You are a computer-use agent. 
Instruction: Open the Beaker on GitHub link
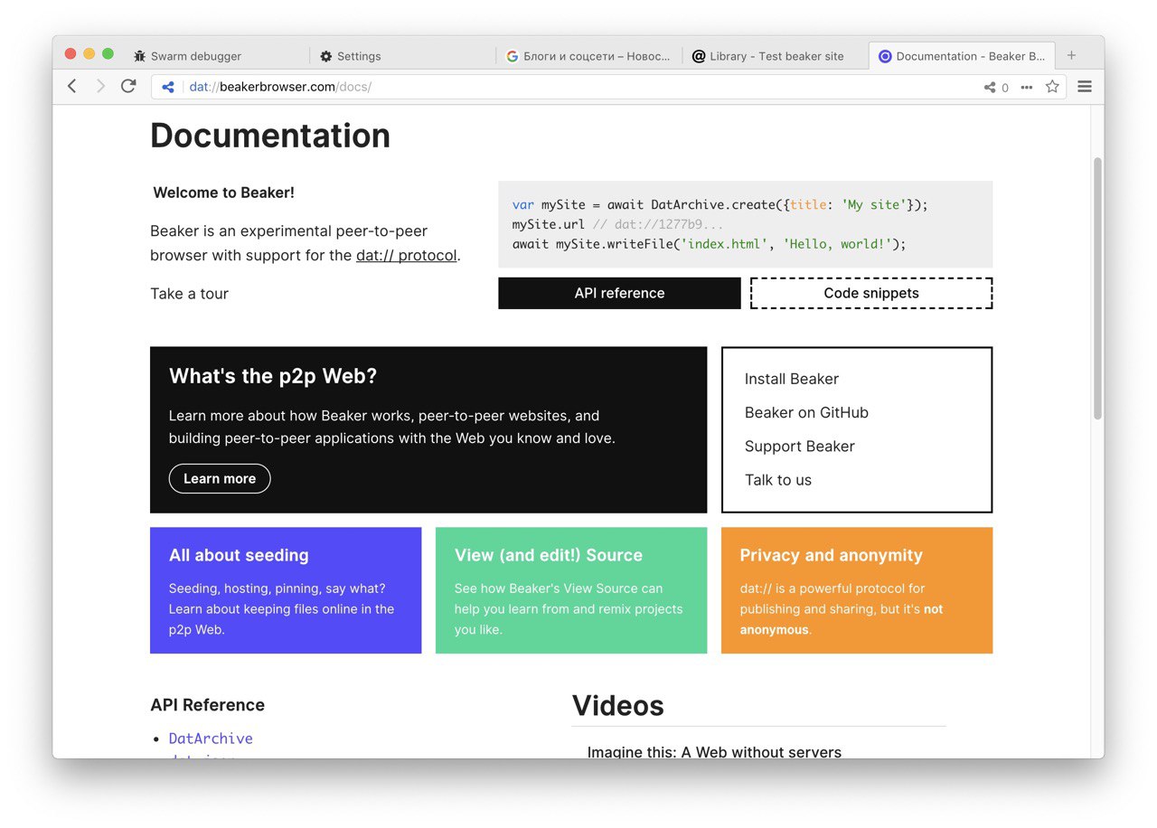(806, 412)
